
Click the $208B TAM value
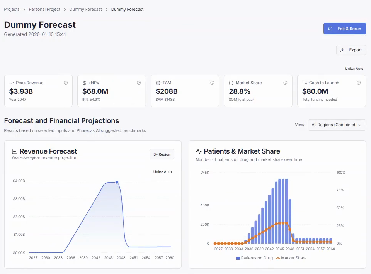click(x=167, y=91)
